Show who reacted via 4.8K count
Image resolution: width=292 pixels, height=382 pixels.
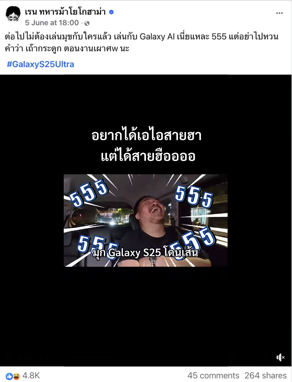tap(31, 376)
